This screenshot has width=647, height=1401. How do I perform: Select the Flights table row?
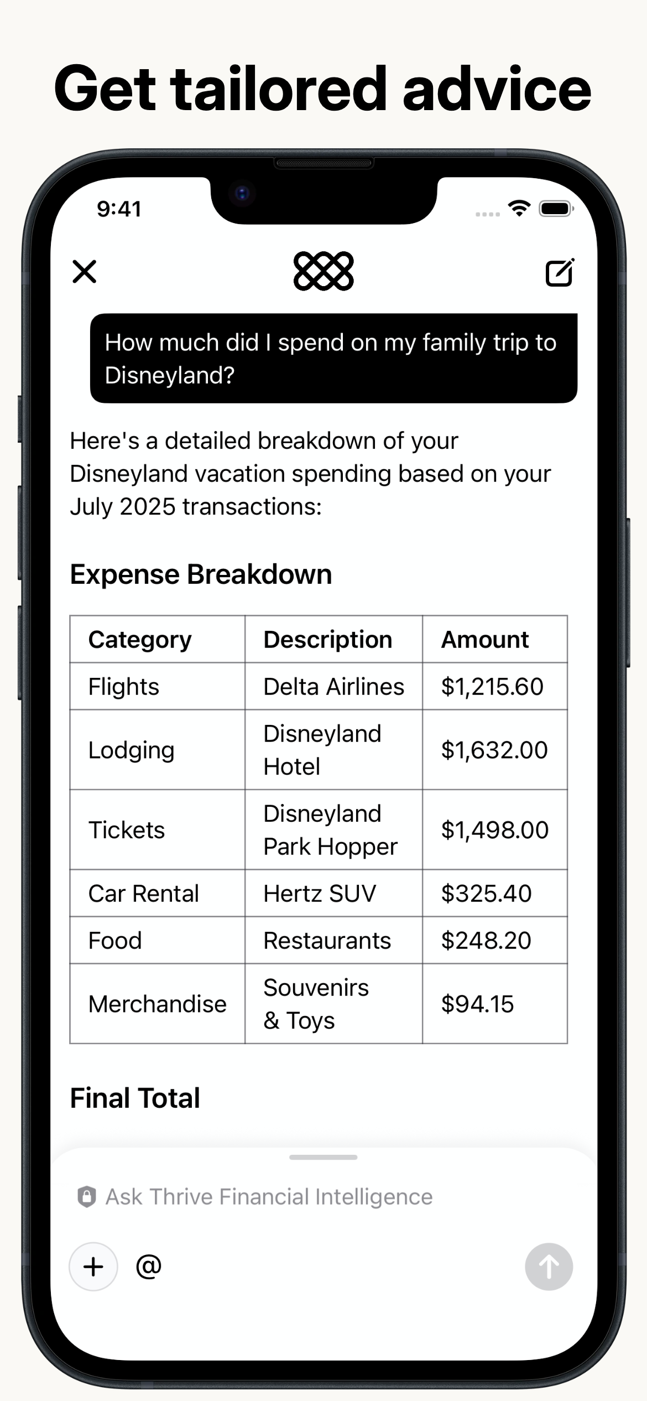click(x=319, y=686)
